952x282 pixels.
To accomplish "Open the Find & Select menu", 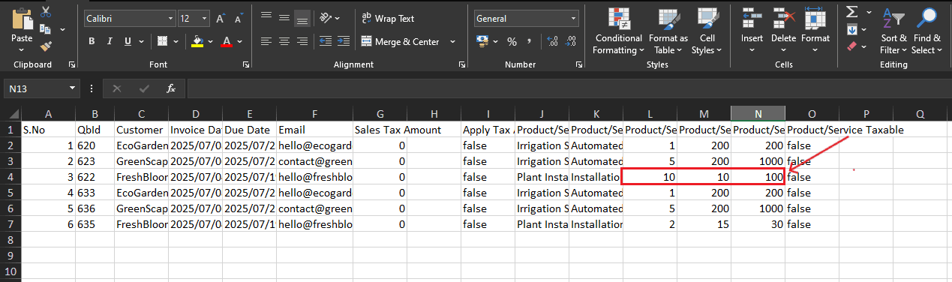I will pyautogui.click(x=926, y=31).
